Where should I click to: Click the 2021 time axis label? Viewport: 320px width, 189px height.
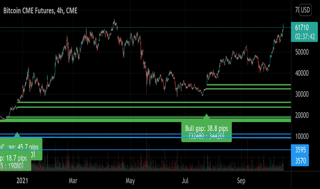22,181
